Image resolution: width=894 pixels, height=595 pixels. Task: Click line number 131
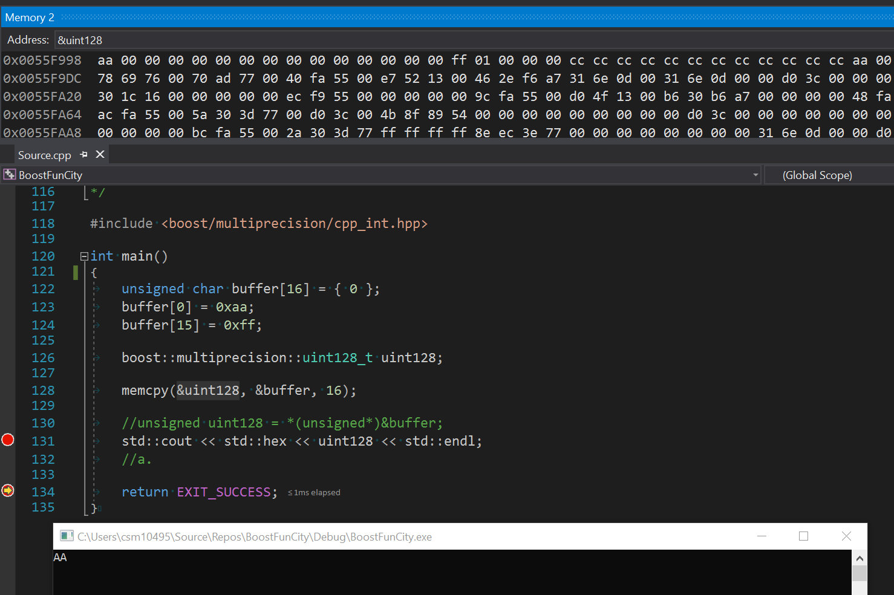[x=43, y=441]
